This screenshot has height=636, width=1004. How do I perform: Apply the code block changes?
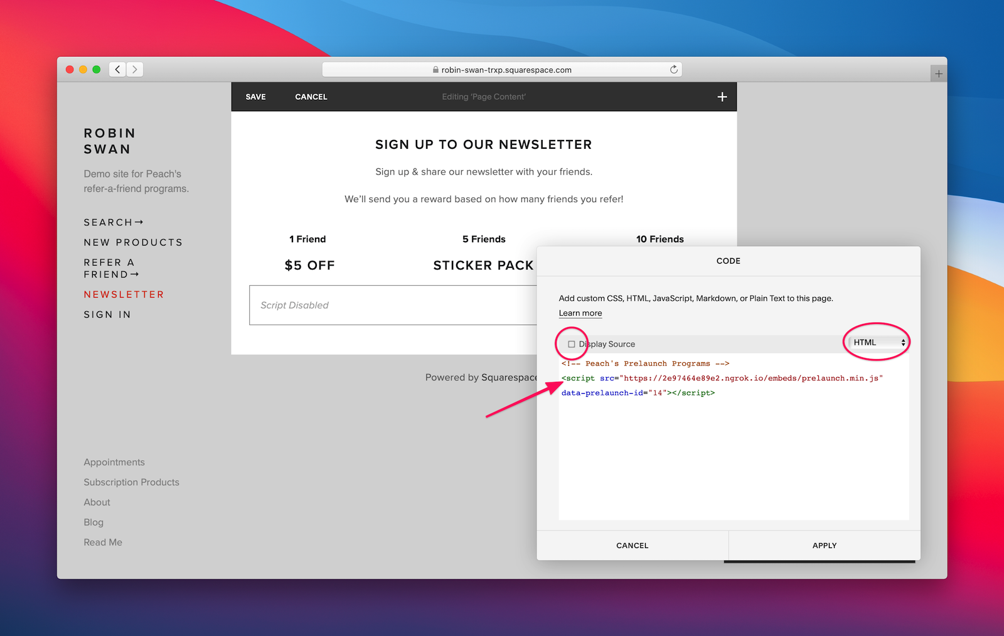(x=825, y=546)
